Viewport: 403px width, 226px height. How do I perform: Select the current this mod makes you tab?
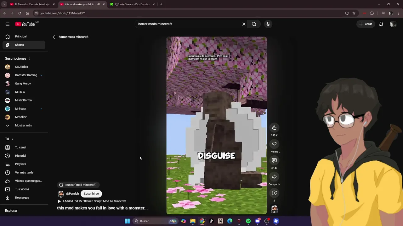[79, 4]
